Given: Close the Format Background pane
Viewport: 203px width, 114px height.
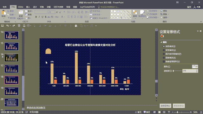Looking at the screenshot, I should (200, 31).
